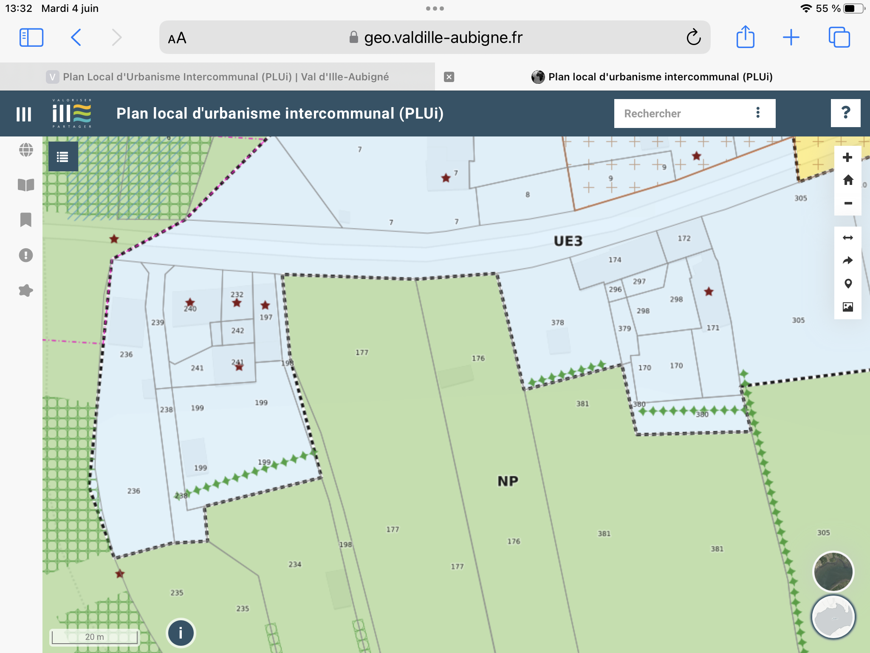Open the AA reader options menu
This screenshot has height=653, width=870.
click(177, 38)
